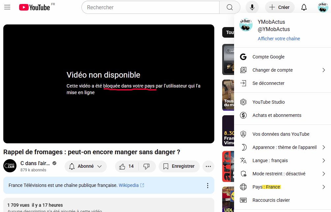Select Compte Google menu entry
Screen dimensions: 331x212
click(x=283, y=57)
